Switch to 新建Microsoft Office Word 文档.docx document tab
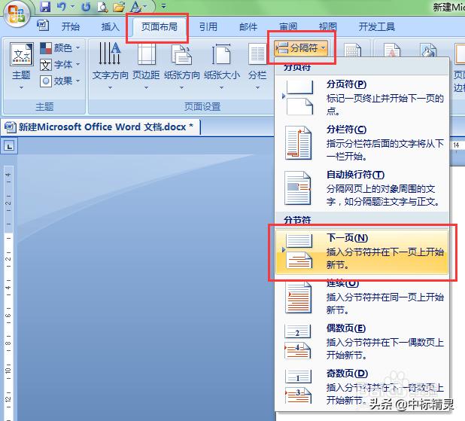This screenshot has width=465, height=421. point(101,127)
